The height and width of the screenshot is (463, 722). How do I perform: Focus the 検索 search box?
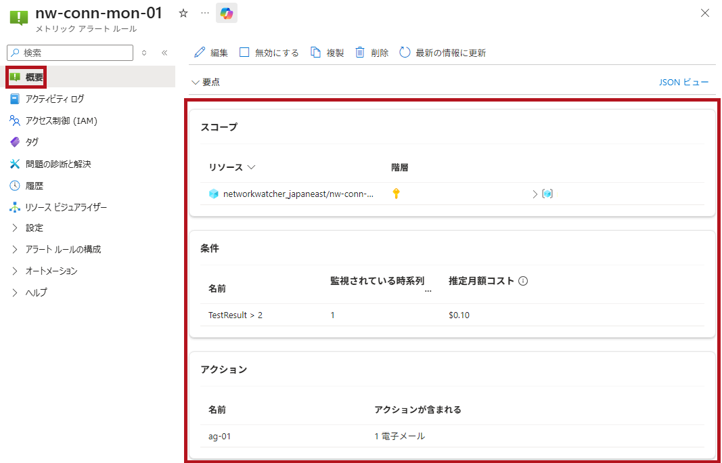(70, 53)
